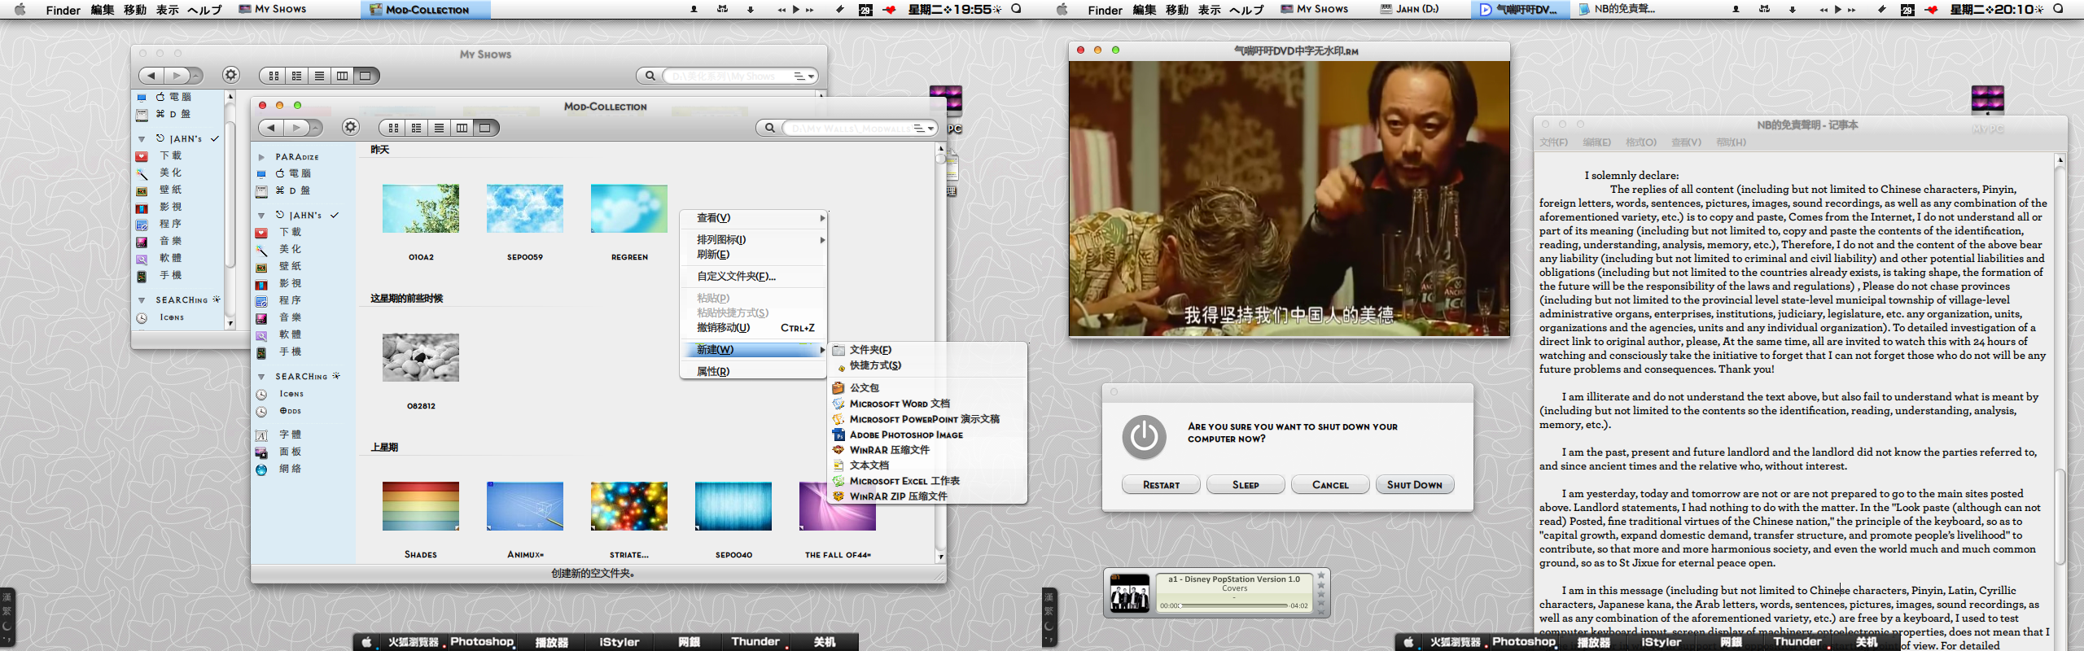Viewport: 2084px width, 651px height.
Task: Open search options dropdown in My Shows window
Action: pos(803,76)
